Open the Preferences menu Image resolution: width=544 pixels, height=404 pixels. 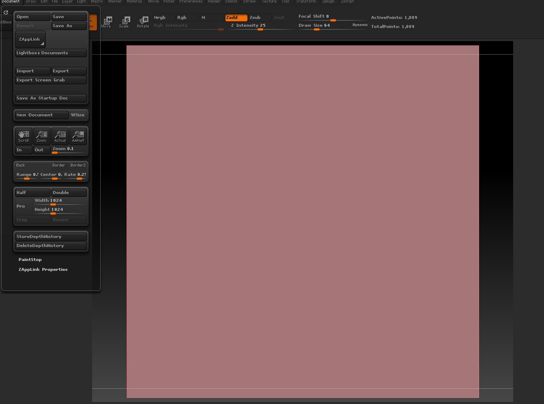click(191, 2)
